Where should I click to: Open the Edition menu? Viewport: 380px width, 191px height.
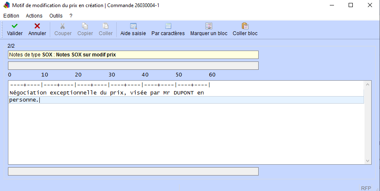pos(11,15)
